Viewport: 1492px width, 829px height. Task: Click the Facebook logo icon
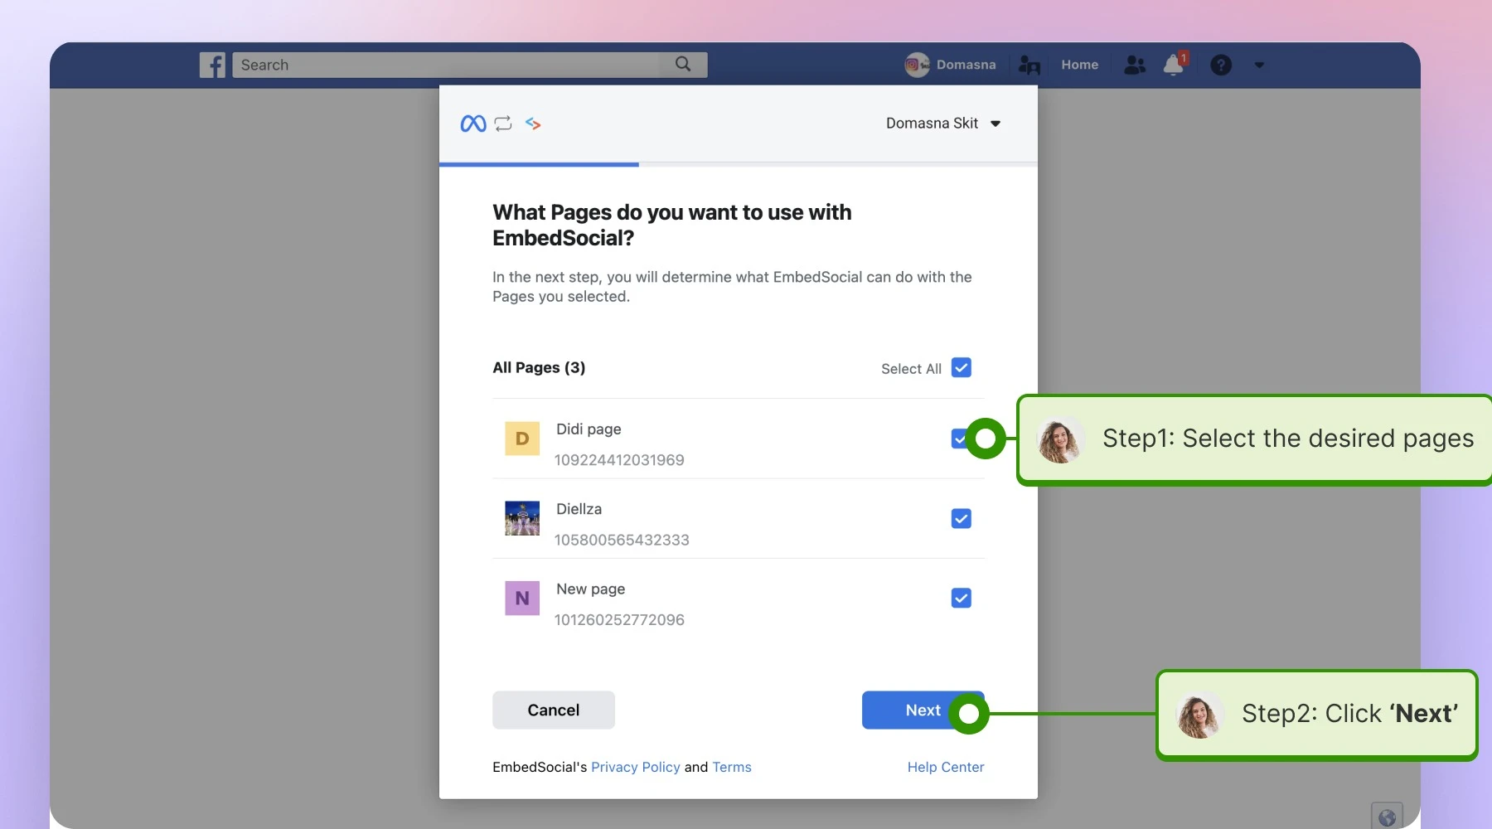(x=212, y=65)
